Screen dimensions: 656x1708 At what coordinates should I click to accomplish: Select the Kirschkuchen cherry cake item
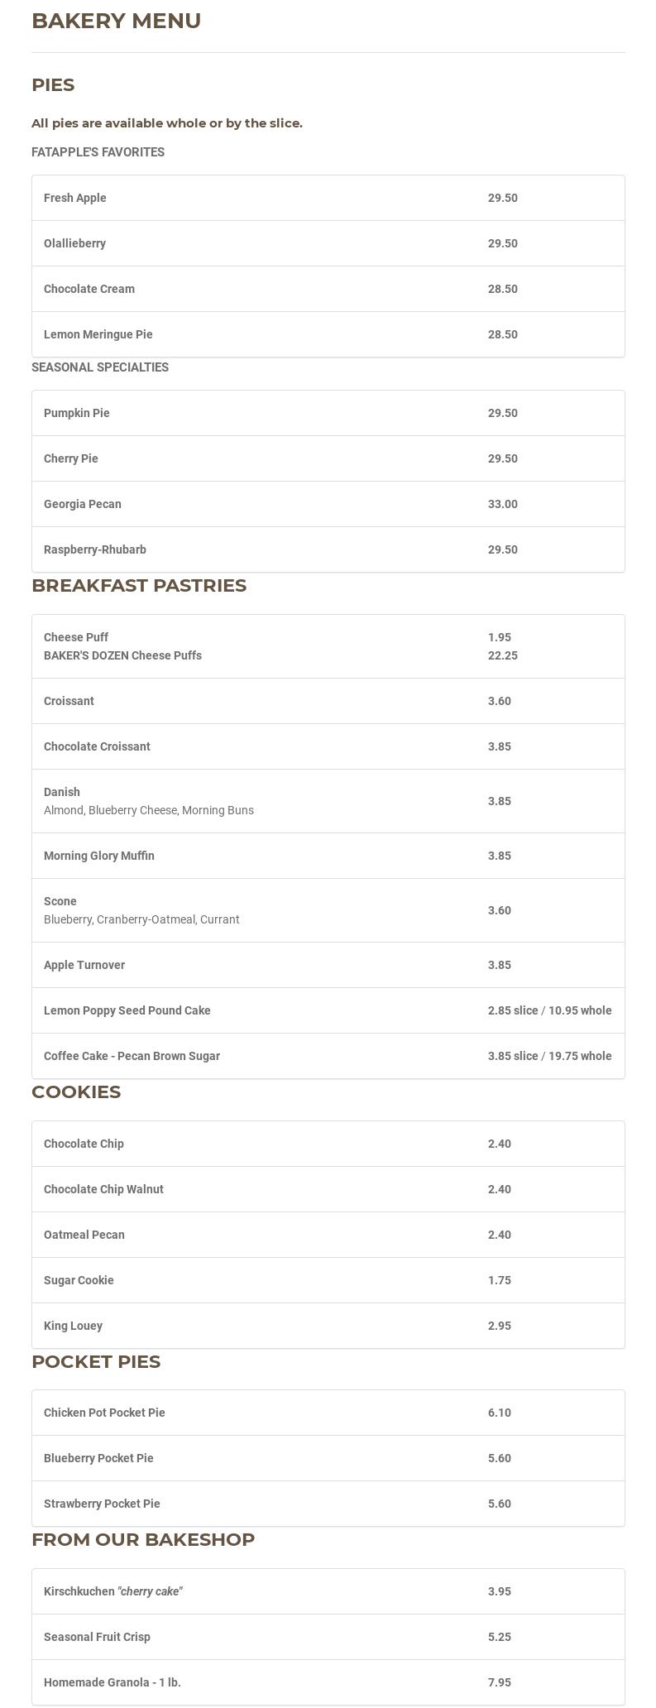[113, 1591]
